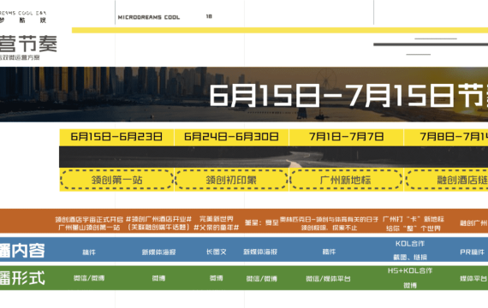
Task: Select the KOL合作 text in blue row
Action: [x=410, y=244]
